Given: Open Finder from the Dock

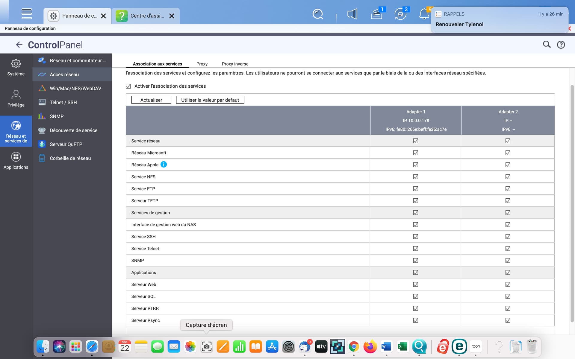Looking at the screenshot, I should 43,346.
